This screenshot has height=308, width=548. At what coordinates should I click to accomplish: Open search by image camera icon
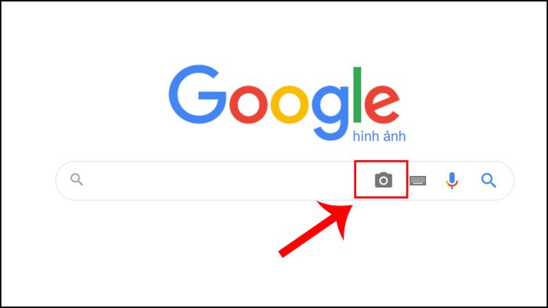coord(384,180)
